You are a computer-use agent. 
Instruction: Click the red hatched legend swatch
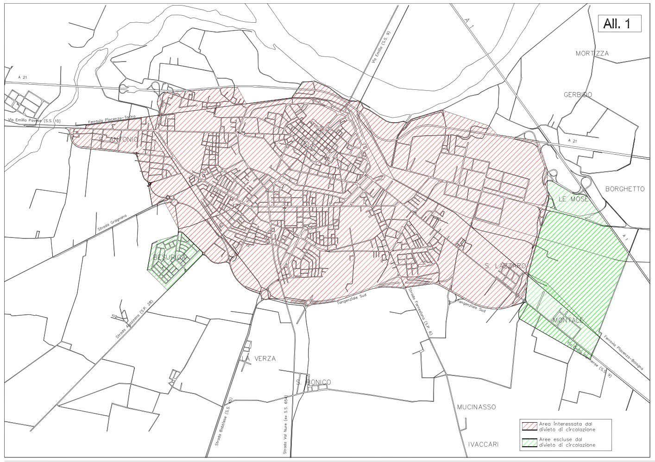pos(529,426)
